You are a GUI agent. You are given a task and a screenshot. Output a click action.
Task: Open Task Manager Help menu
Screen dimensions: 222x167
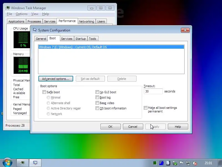46,14
